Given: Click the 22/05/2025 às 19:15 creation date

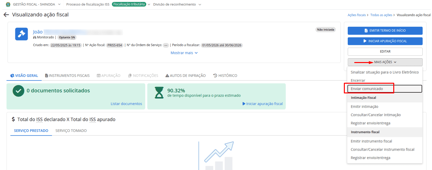Looking at the screenshot, I should tap(66, 45).
